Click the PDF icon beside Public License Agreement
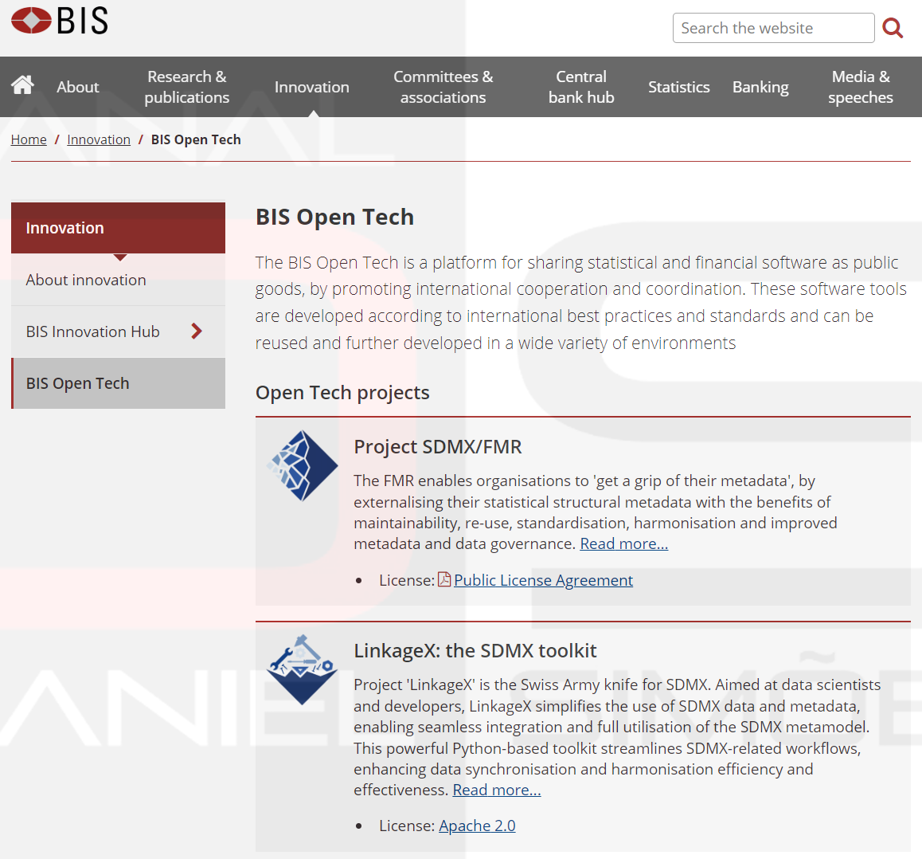 click(x=444, y=579)
